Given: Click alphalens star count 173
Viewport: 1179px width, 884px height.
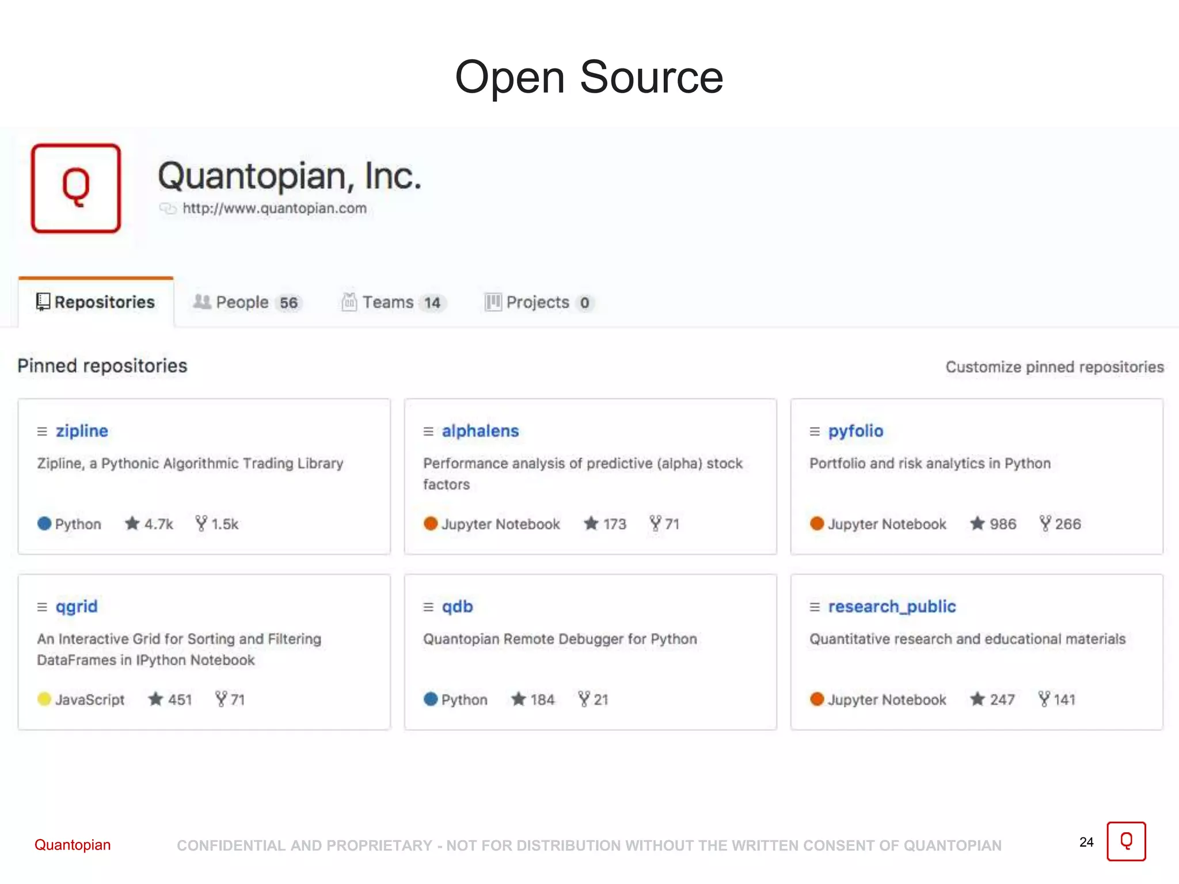Looking at the screenshot, I should pyautogui.click(x=614, y=524).
